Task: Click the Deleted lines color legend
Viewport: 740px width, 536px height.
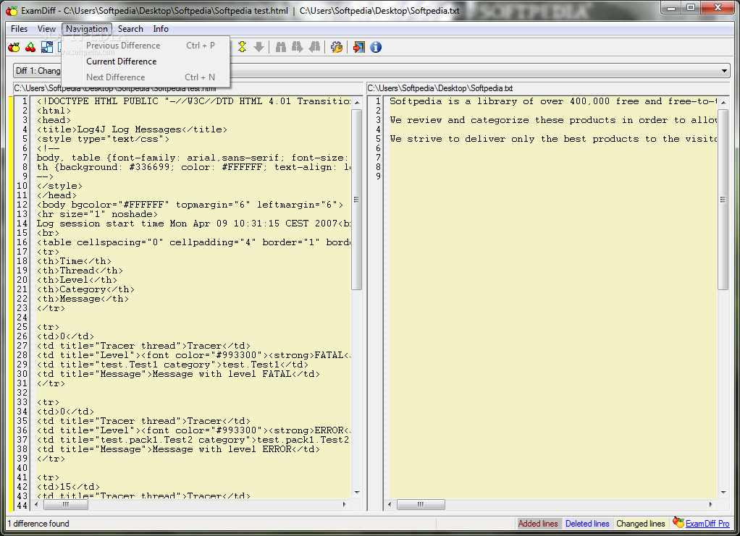Action: pyautogui.click(x=587, y=523)
